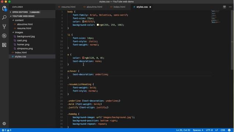Open resume.html from the explorer tree
This screenshot has height=132, width=234.
(24, 28)
